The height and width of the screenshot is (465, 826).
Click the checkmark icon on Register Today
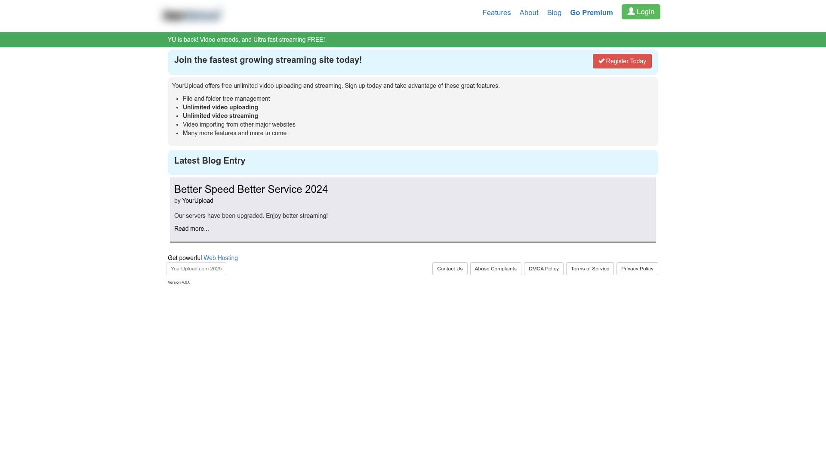point(601,61)
